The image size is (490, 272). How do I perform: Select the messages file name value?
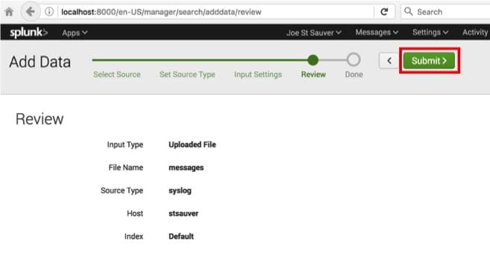click(186, 167)
